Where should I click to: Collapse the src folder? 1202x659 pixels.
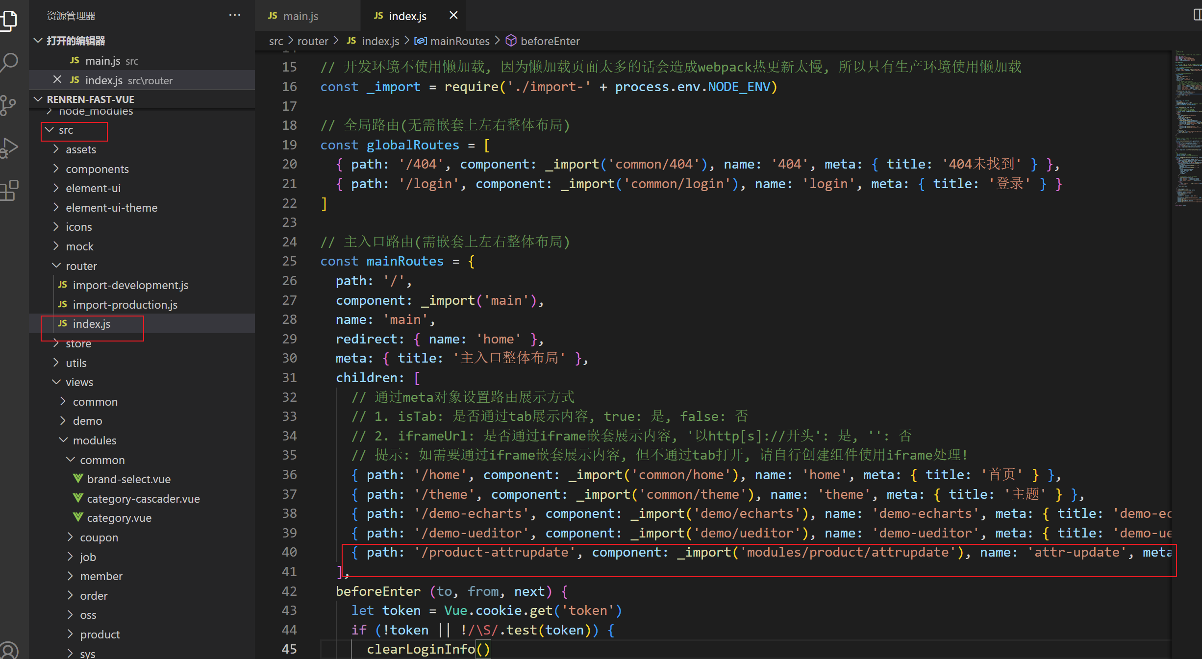(x=66, y=130)
